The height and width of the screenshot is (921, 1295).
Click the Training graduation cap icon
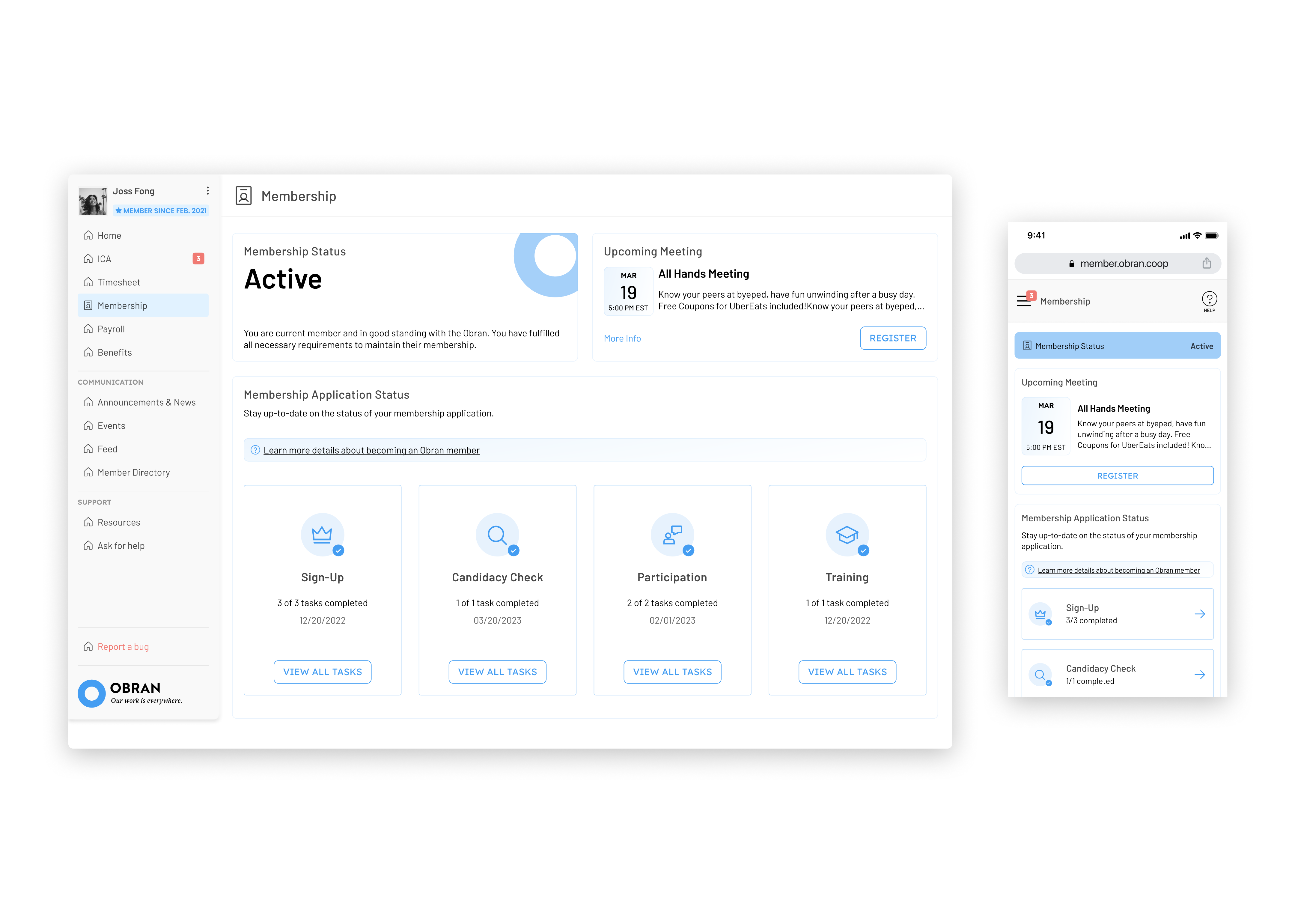click(x=847, y=535)
